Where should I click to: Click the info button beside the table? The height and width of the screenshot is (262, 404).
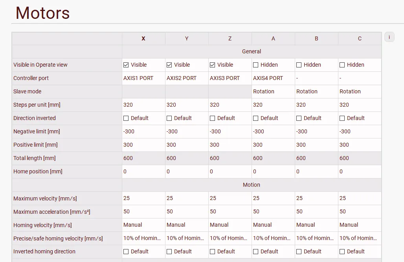(x=389, y=37)
